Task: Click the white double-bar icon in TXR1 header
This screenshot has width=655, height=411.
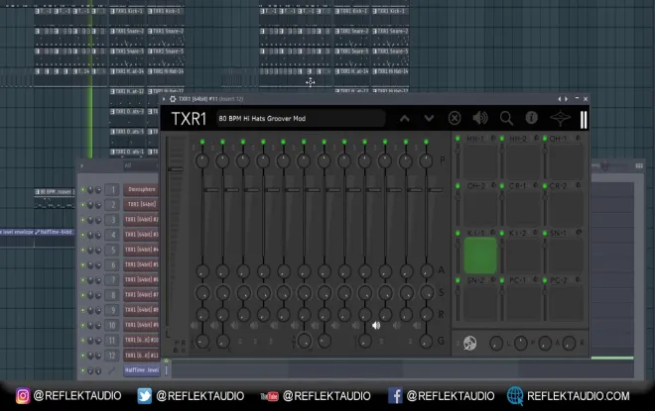Action: click(x=584, y=119)
